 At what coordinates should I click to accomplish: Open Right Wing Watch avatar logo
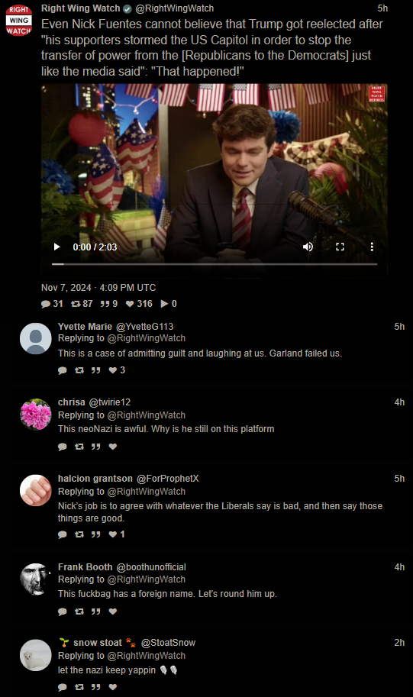click(x=18, y=20)
